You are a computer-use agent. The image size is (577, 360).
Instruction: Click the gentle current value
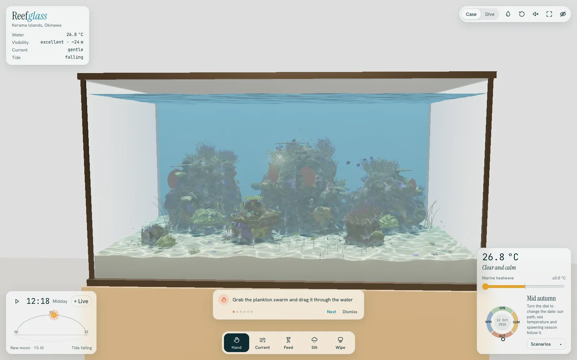click(x=75, y=50)
